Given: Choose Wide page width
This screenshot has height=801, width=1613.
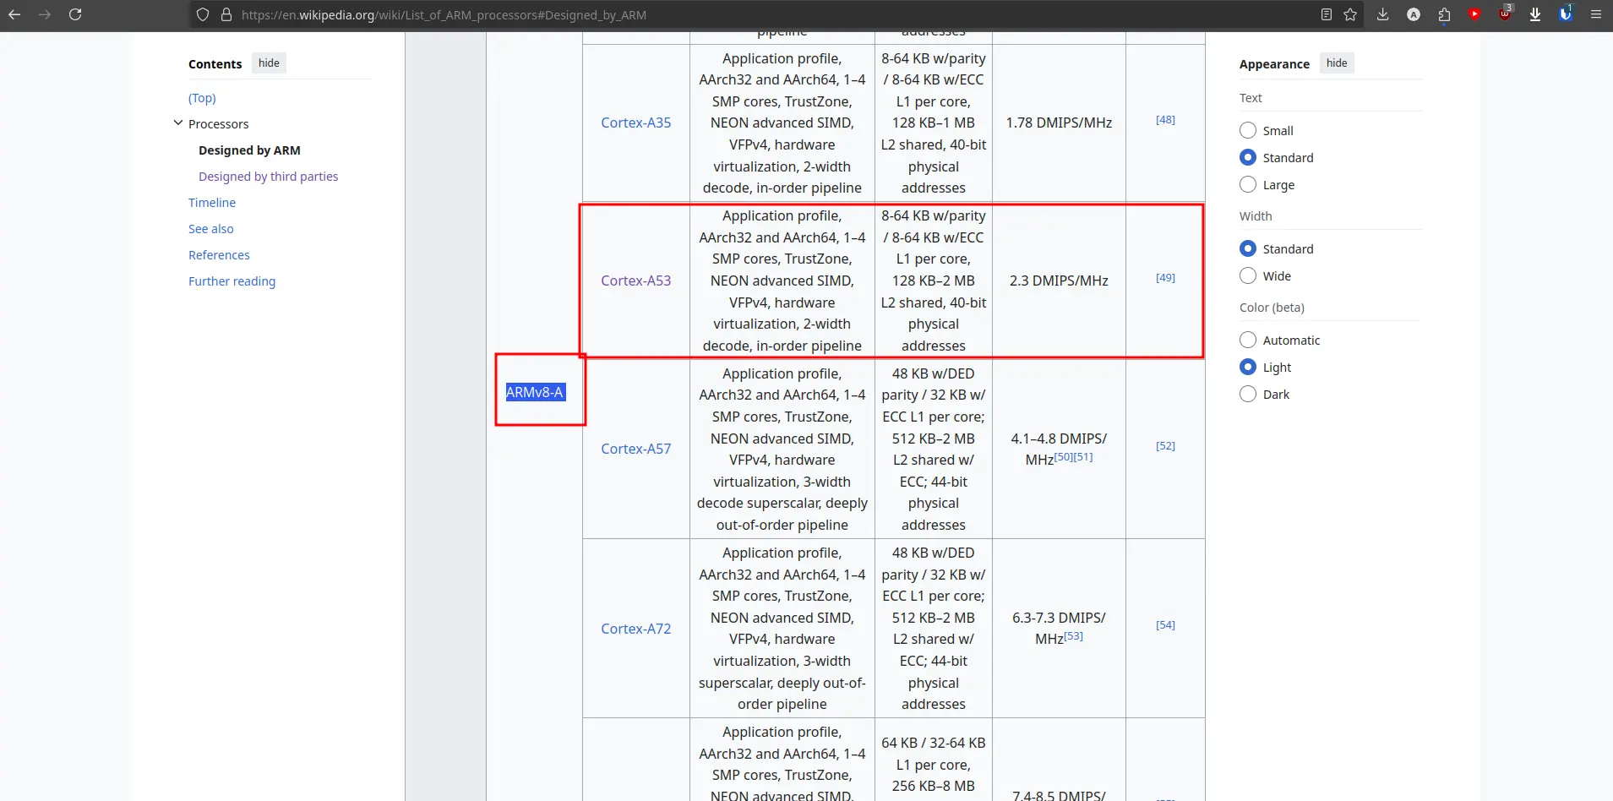Looking at the screenshot, I should tap(1248, 275).
